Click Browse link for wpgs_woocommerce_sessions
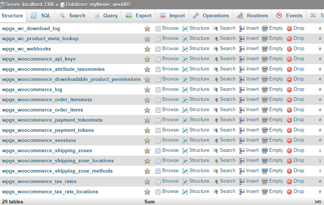 [170, 140]
